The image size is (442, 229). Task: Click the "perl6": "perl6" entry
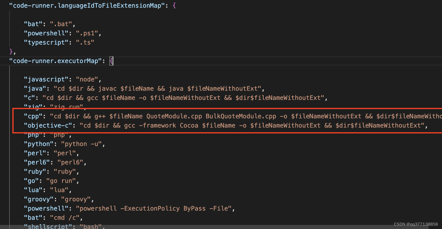click(x=55, y=162)
